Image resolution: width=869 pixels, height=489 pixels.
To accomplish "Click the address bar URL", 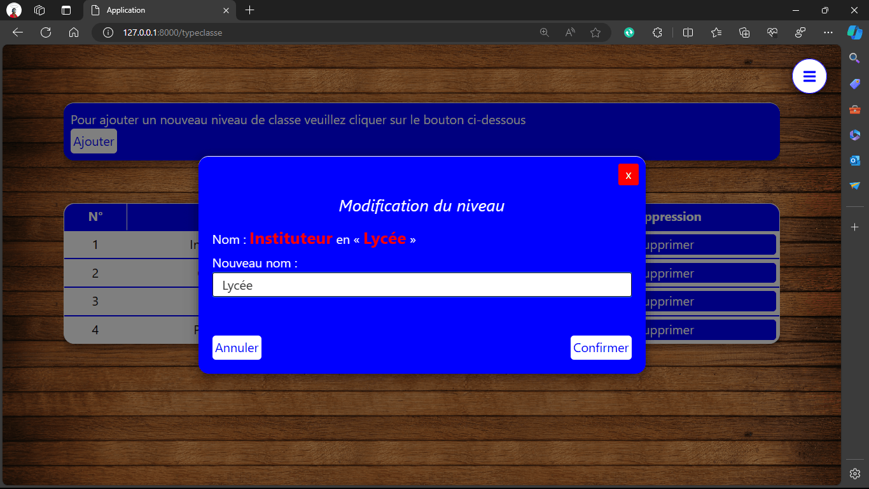I will 172,32.
